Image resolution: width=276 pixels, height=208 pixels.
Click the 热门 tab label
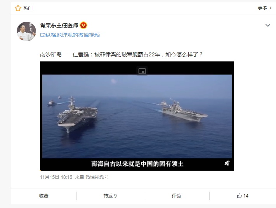click(28, 8)
